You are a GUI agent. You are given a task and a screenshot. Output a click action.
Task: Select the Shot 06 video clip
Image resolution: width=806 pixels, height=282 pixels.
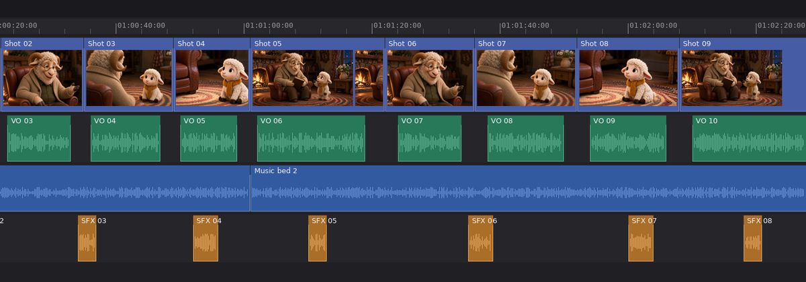pyautogui.click(x=430, y=75)
